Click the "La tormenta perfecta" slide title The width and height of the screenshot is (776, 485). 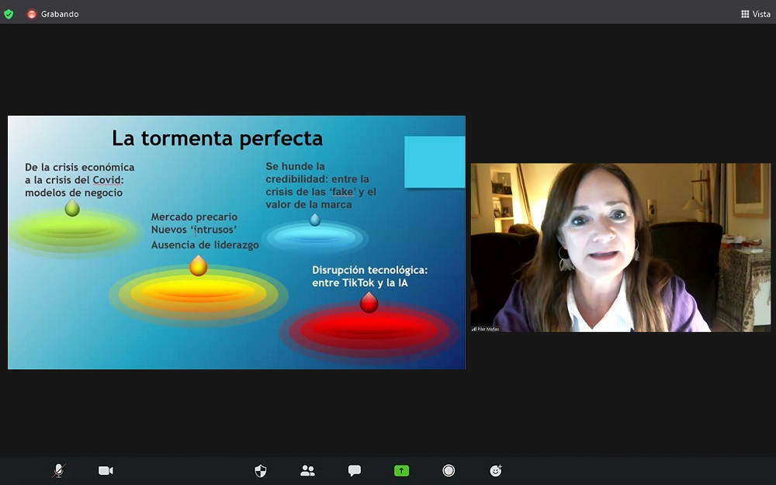(217, 138)
